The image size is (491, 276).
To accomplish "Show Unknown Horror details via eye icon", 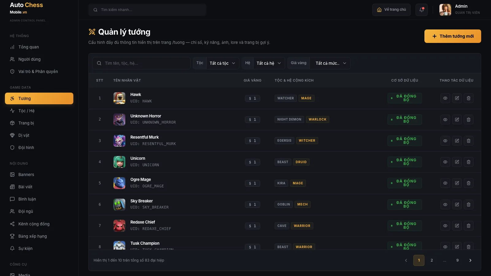I will pyautogui.click(x=445, y=120).
